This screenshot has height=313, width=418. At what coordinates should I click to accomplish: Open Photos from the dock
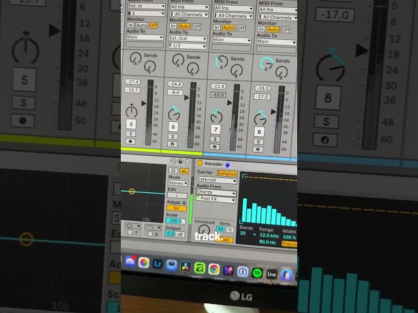tap(144, 263)
